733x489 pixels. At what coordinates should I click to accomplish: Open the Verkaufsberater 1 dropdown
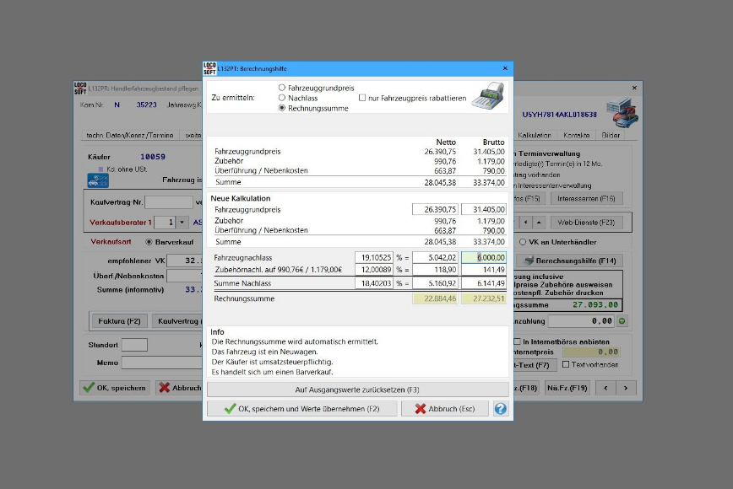click(x=183, y=223)
